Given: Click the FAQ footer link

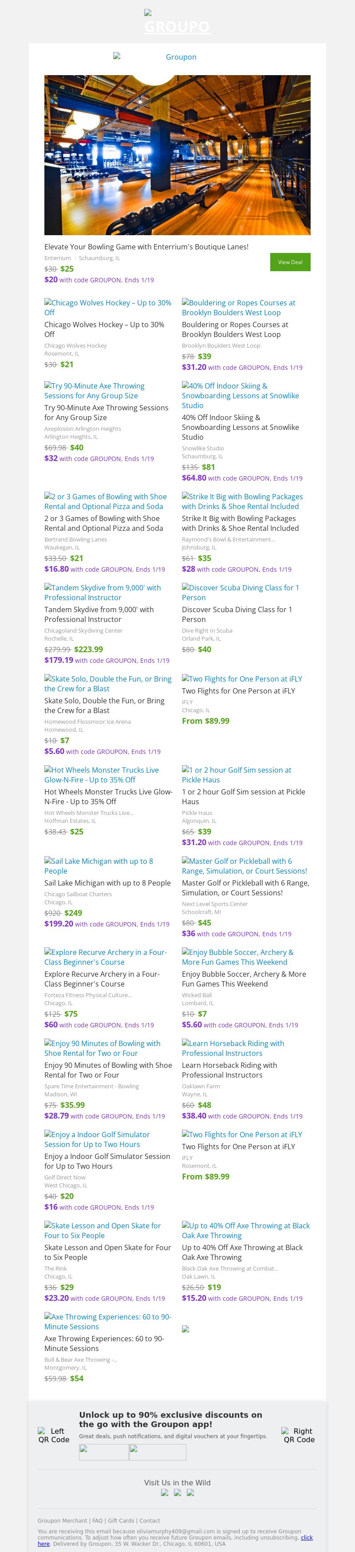Looking at the screenshot, I should click(x=98, y=1521).
